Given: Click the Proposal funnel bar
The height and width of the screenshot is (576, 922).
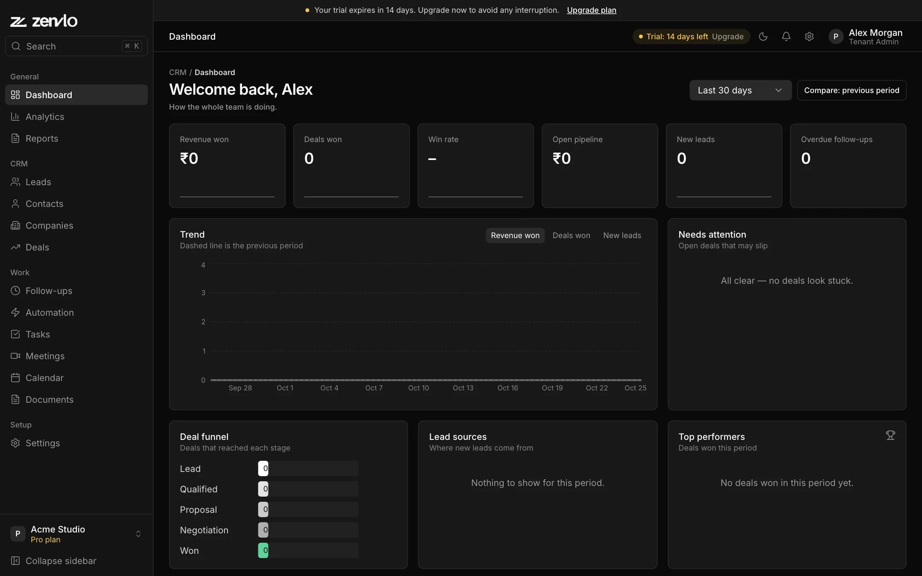Looking at the screenshot, I should pos(308,509).
